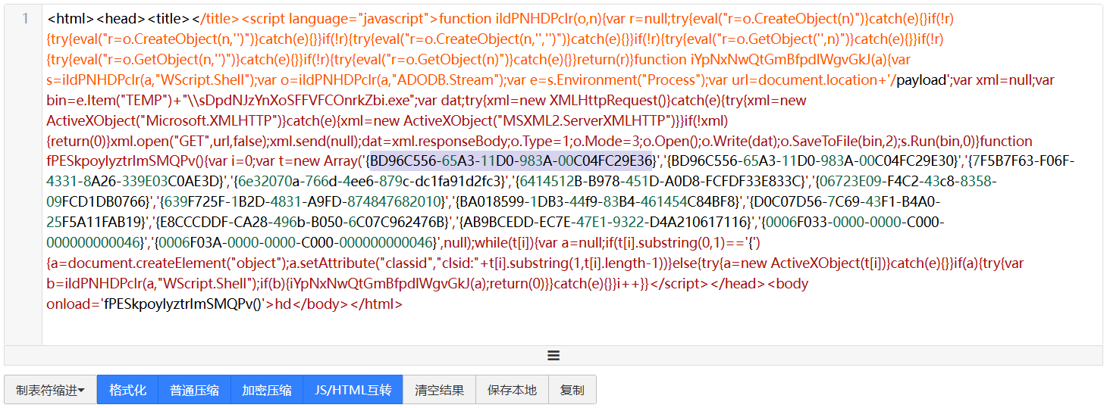The width and height of the screenshot is (1107, 408).
Task: Click the GUID 639F725F-1B2D-4831-A9FD-874847682010
Action: point(303,202)
